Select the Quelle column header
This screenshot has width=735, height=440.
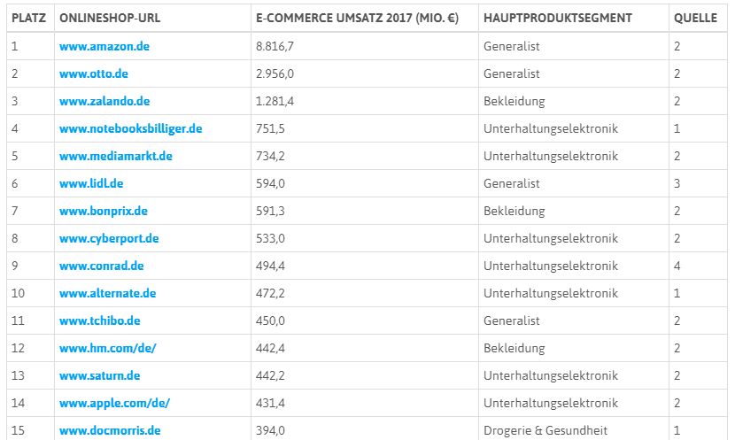tap(695, 18)
